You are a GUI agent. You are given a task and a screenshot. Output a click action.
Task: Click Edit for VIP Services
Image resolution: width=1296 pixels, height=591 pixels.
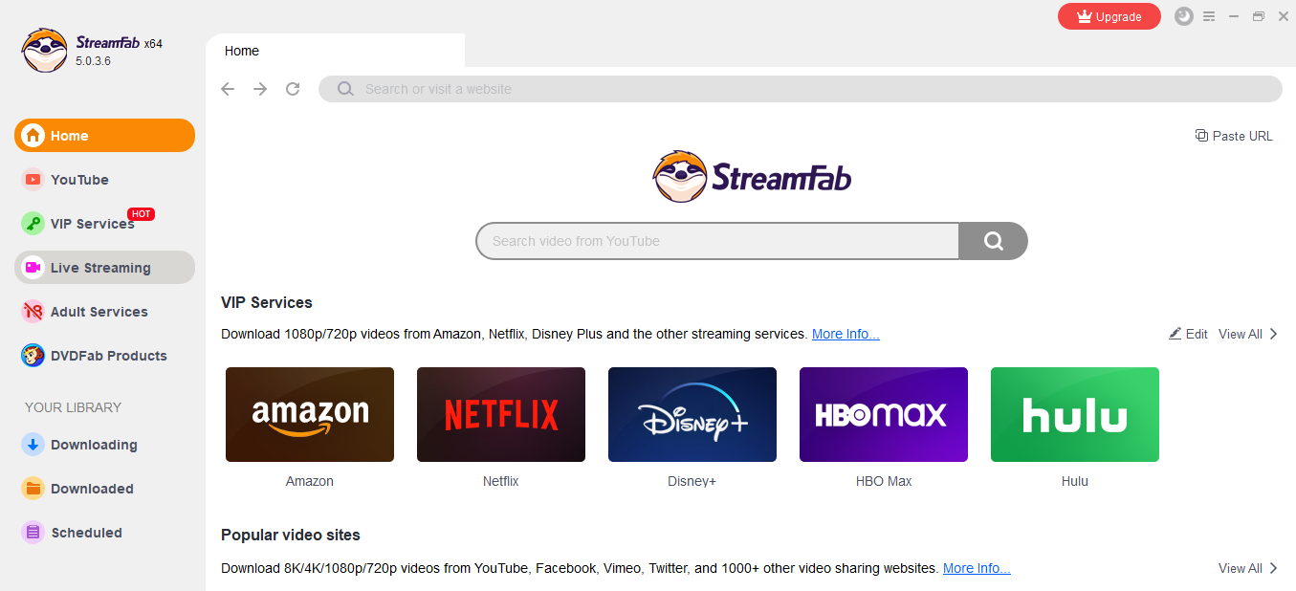1188,334
